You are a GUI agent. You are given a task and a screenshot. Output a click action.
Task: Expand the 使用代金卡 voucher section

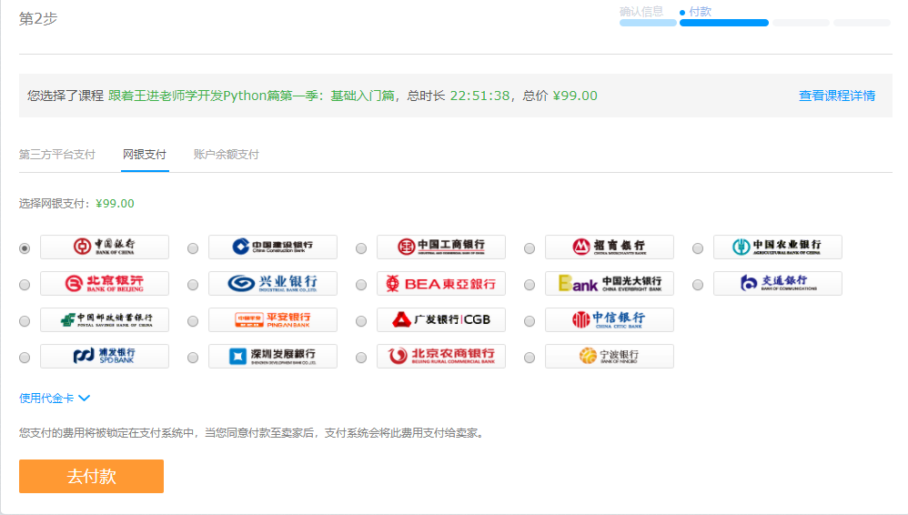point(55,398)
